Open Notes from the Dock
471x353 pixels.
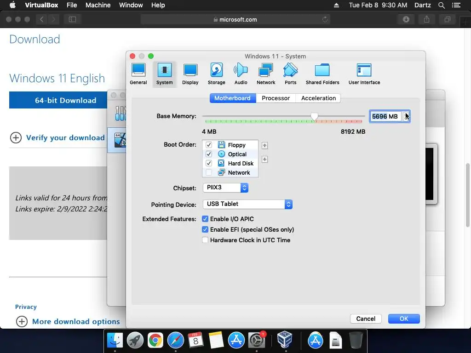tap(216, 340)
